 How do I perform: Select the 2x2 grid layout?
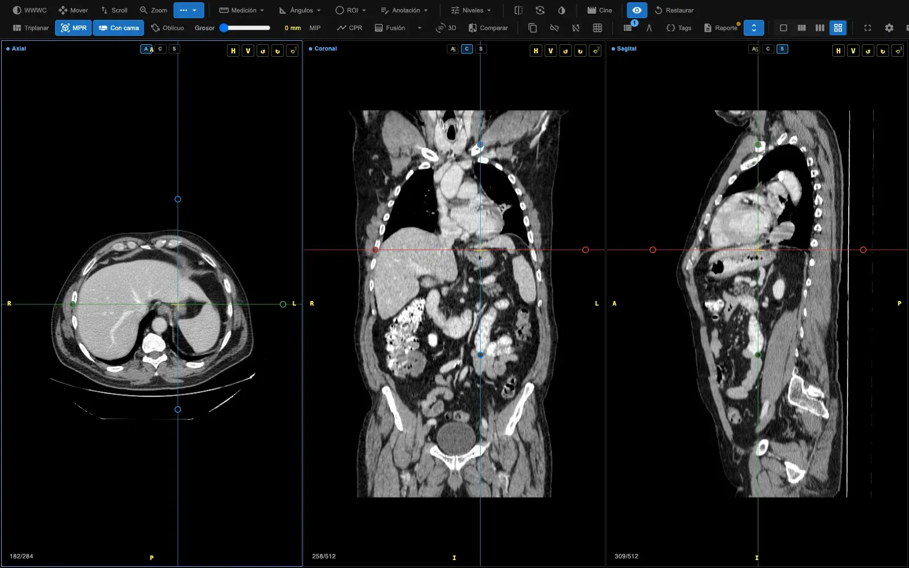click(x=838, y=28)
